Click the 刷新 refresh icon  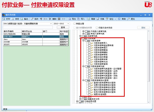[x=89, y=19]
